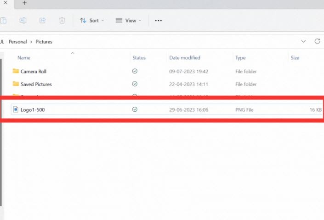Open the View dropdown menu
This screenshot has width=324, height=220.
tap(128, 20)
